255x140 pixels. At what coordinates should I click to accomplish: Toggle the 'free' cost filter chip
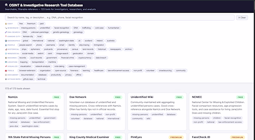[x=21, y=24]
